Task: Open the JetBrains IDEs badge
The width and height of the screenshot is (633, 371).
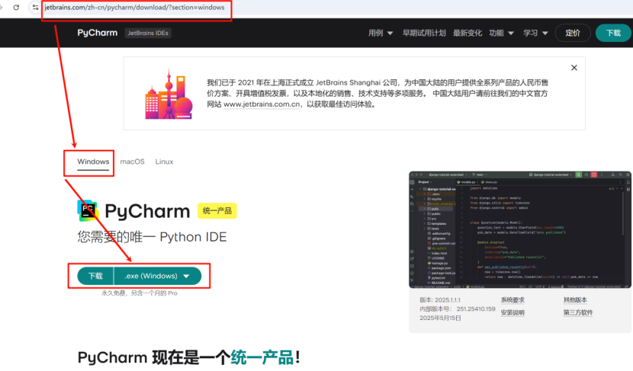Action: [x=148, y=33]
